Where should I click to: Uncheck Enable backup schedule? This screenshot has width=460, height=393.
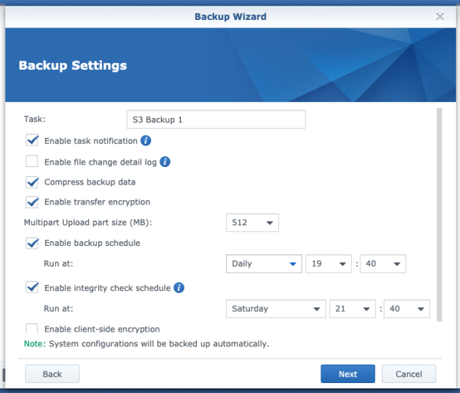click(32, 243)
